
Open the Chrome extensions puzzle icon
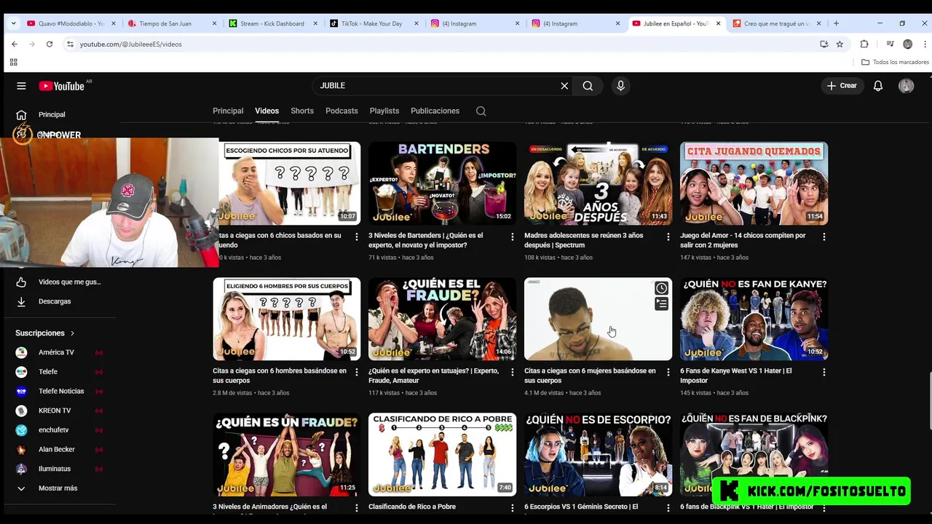point(864,44)
